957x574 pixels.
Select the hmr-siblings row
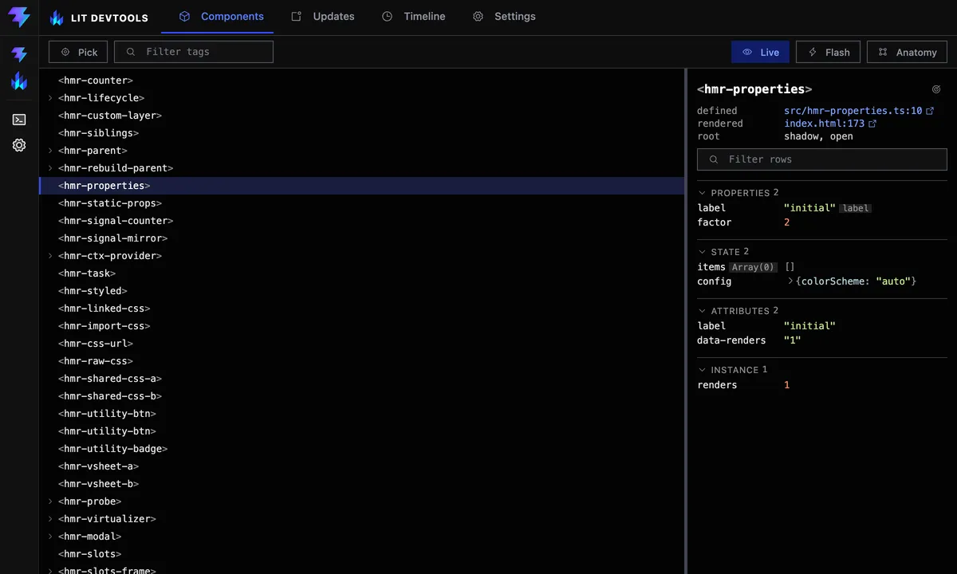pyautogui.click(x=362, y=133)
